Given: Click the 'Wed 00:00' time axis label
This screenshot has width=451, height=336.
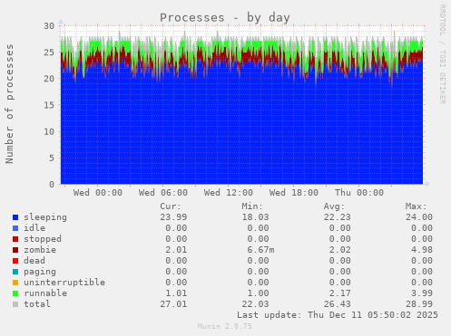Looking at the screenshot, I should point(98,193).
